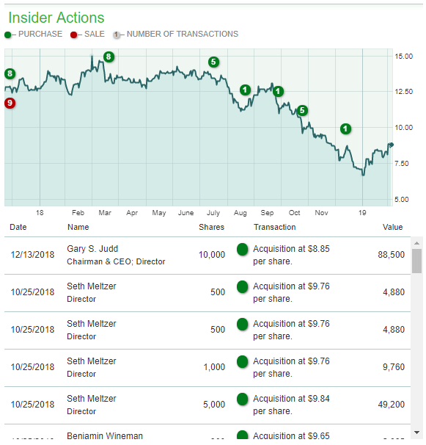Click the scroll down arrow of the table
This screenshot has height=445, width=426.
coord(416,433)
